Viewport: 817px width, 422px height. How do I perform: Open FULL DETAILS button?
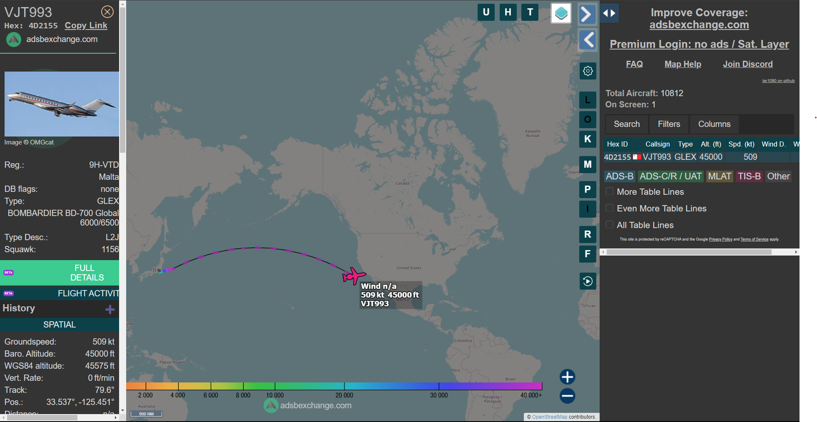coord(60,273)
